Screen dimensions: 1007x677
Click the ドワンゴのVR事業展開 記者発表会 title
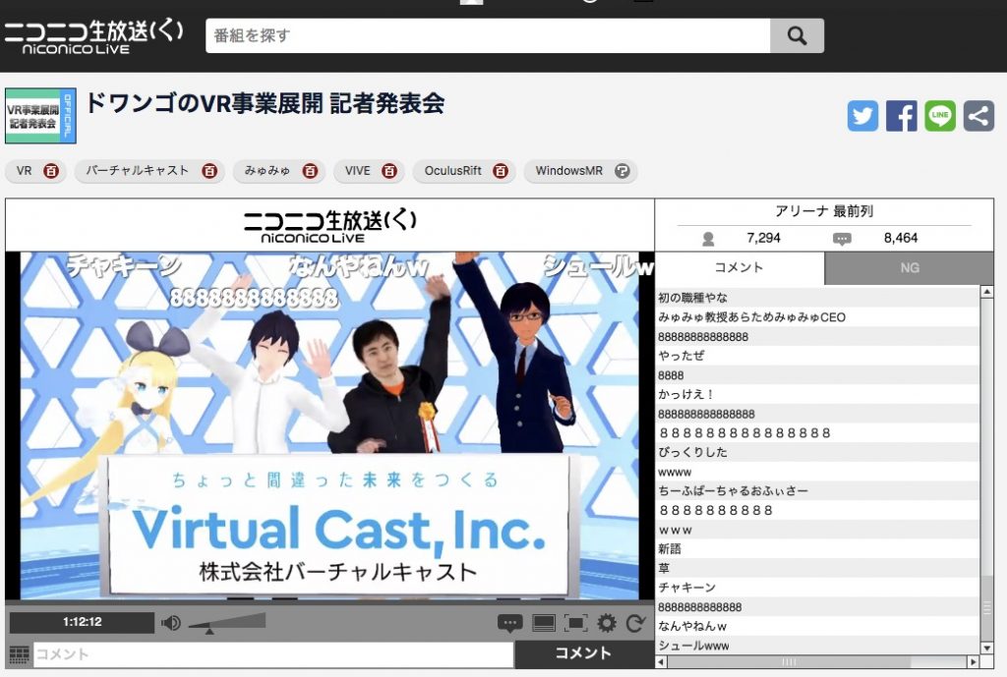(265, 103)
